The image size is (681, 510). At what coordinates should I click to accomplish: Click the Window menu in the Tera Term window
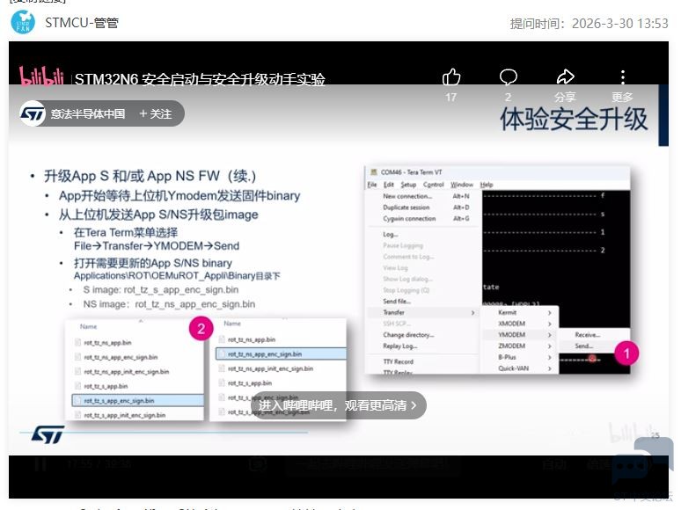462,185
